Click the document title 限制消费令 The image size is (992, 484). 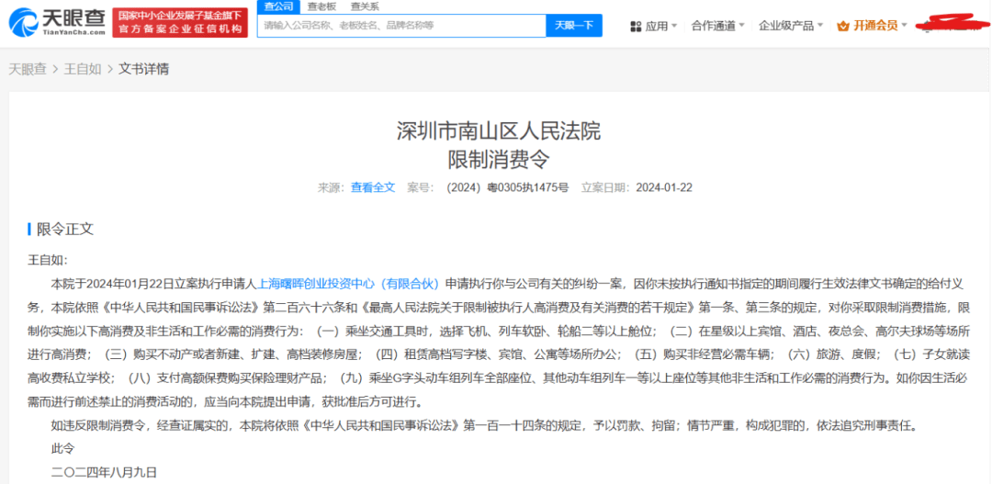click(x=498, y=159)
